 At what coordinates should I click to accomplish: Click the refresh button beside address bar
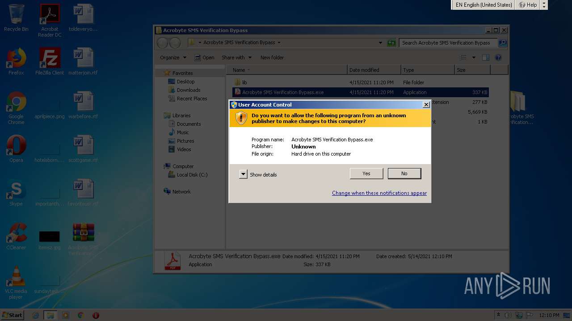(391, 43)
